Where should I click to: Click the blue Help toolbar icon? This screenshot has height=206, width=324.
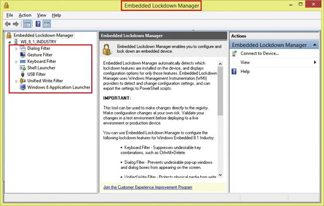38,24
